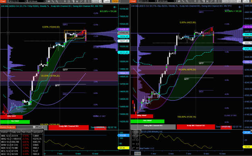
Task: Pick the parallel lines channel tool in palette
Action: [x=137, y=136]
